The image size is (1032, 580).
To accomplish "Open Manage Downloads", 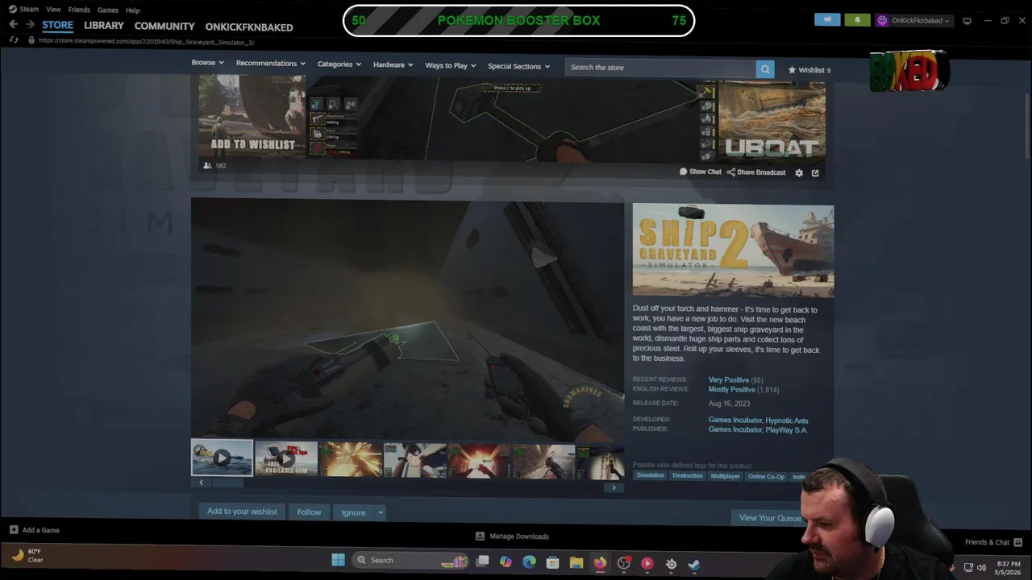I will 513,536.
